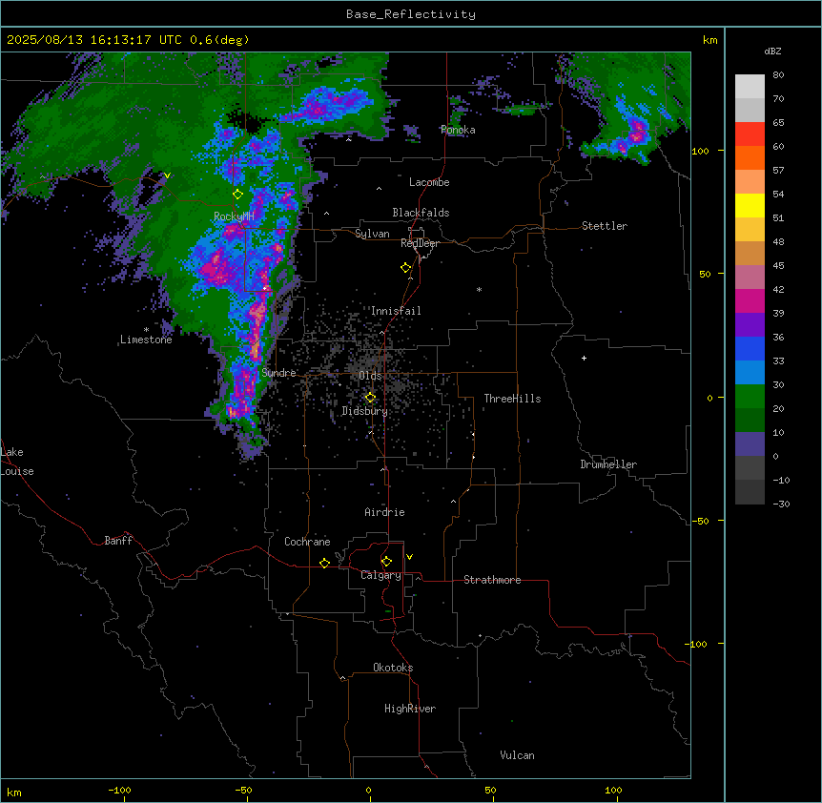Click the yellow diamond marker below Cochrane

point(324,563)
